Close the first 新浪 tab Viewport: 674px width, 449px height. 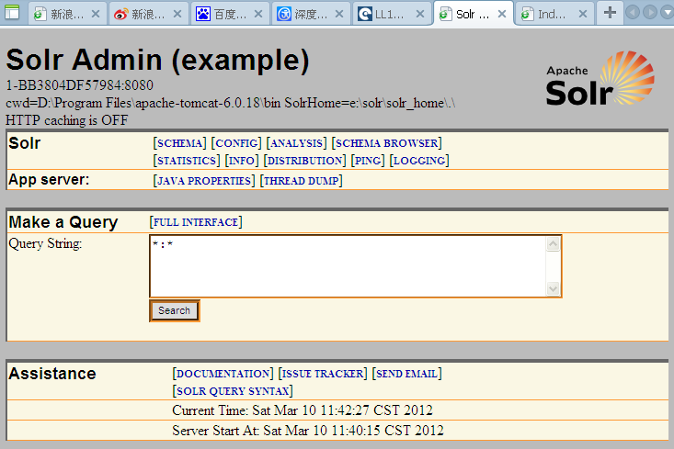point(96,14)
